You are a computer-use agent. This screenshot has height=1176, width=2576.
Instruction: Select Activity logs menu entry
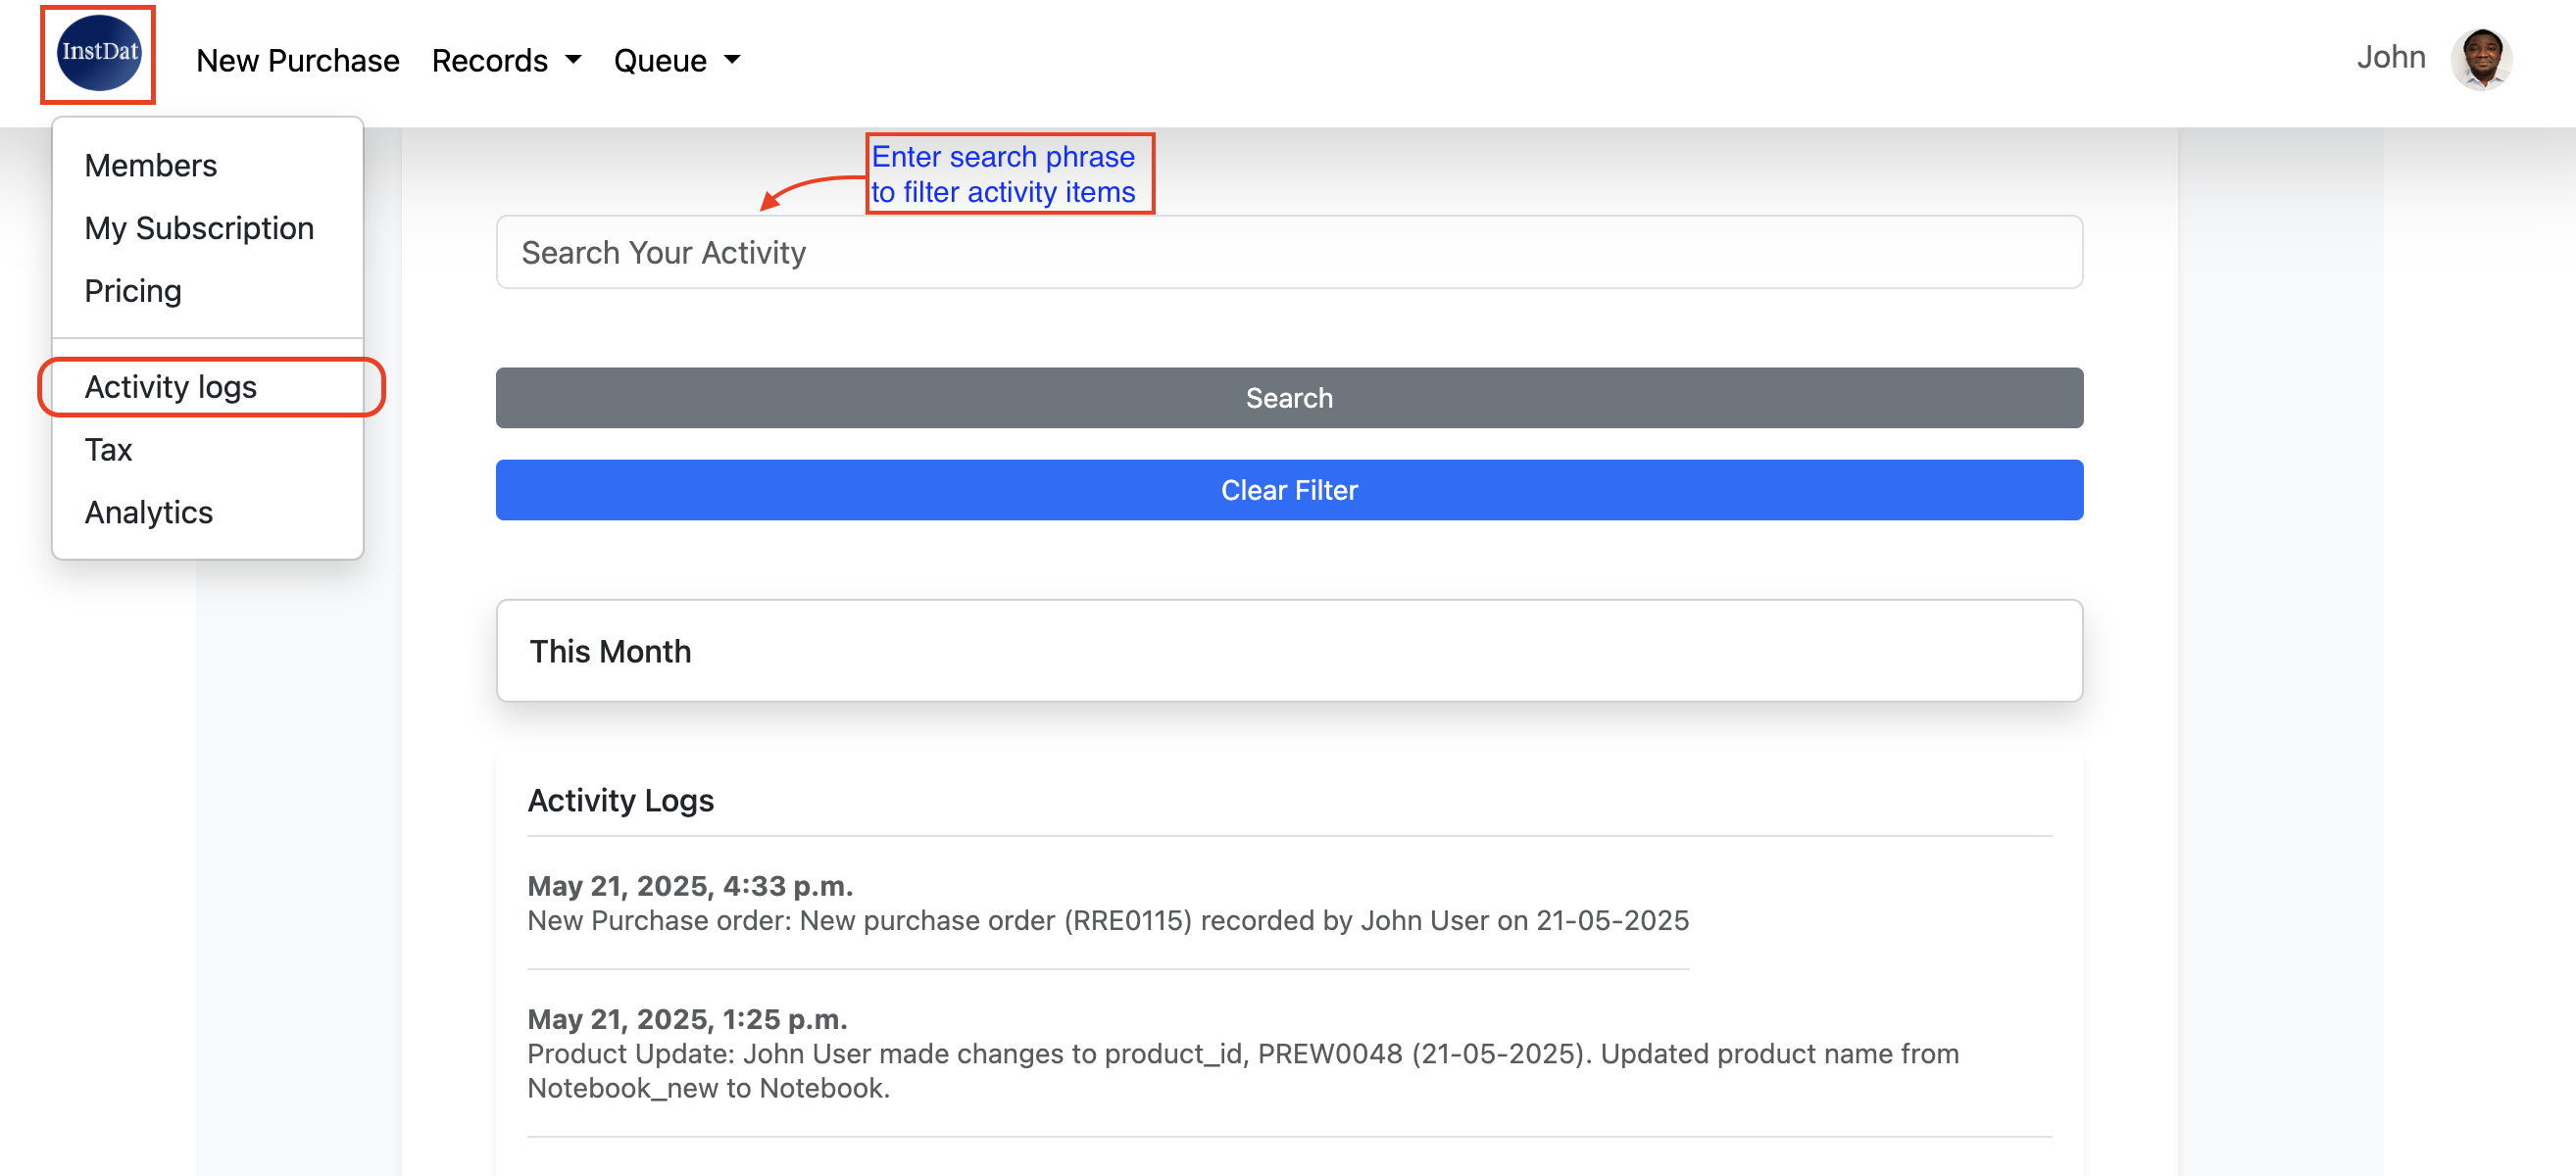click(171, 387)
